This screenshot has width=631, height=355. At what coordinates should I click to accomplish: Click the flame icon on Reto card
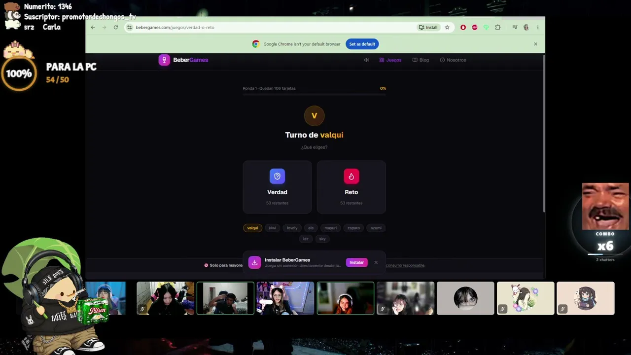tap(351, 177)
